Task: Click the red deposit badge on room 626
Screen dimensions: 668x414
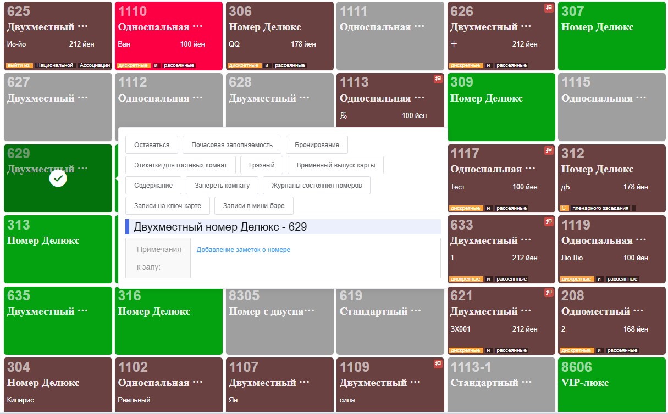Action: (x=549, y=8)
